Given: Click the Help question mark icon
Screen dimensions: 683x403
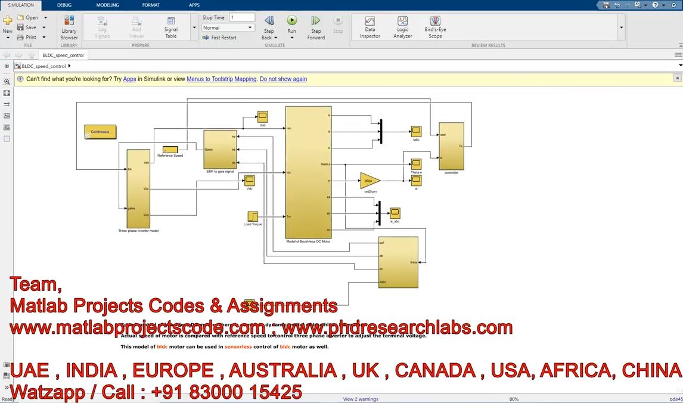Looking at the screenshot, I should tap(655, 5).
